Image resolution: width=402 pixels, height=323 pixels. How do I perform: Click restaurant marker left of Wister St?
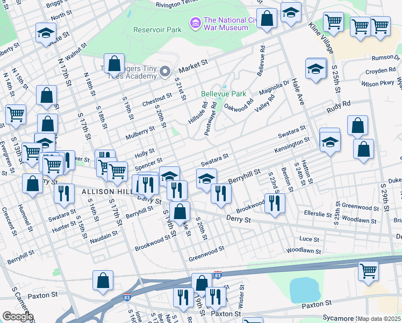click(x=216, y=298)
